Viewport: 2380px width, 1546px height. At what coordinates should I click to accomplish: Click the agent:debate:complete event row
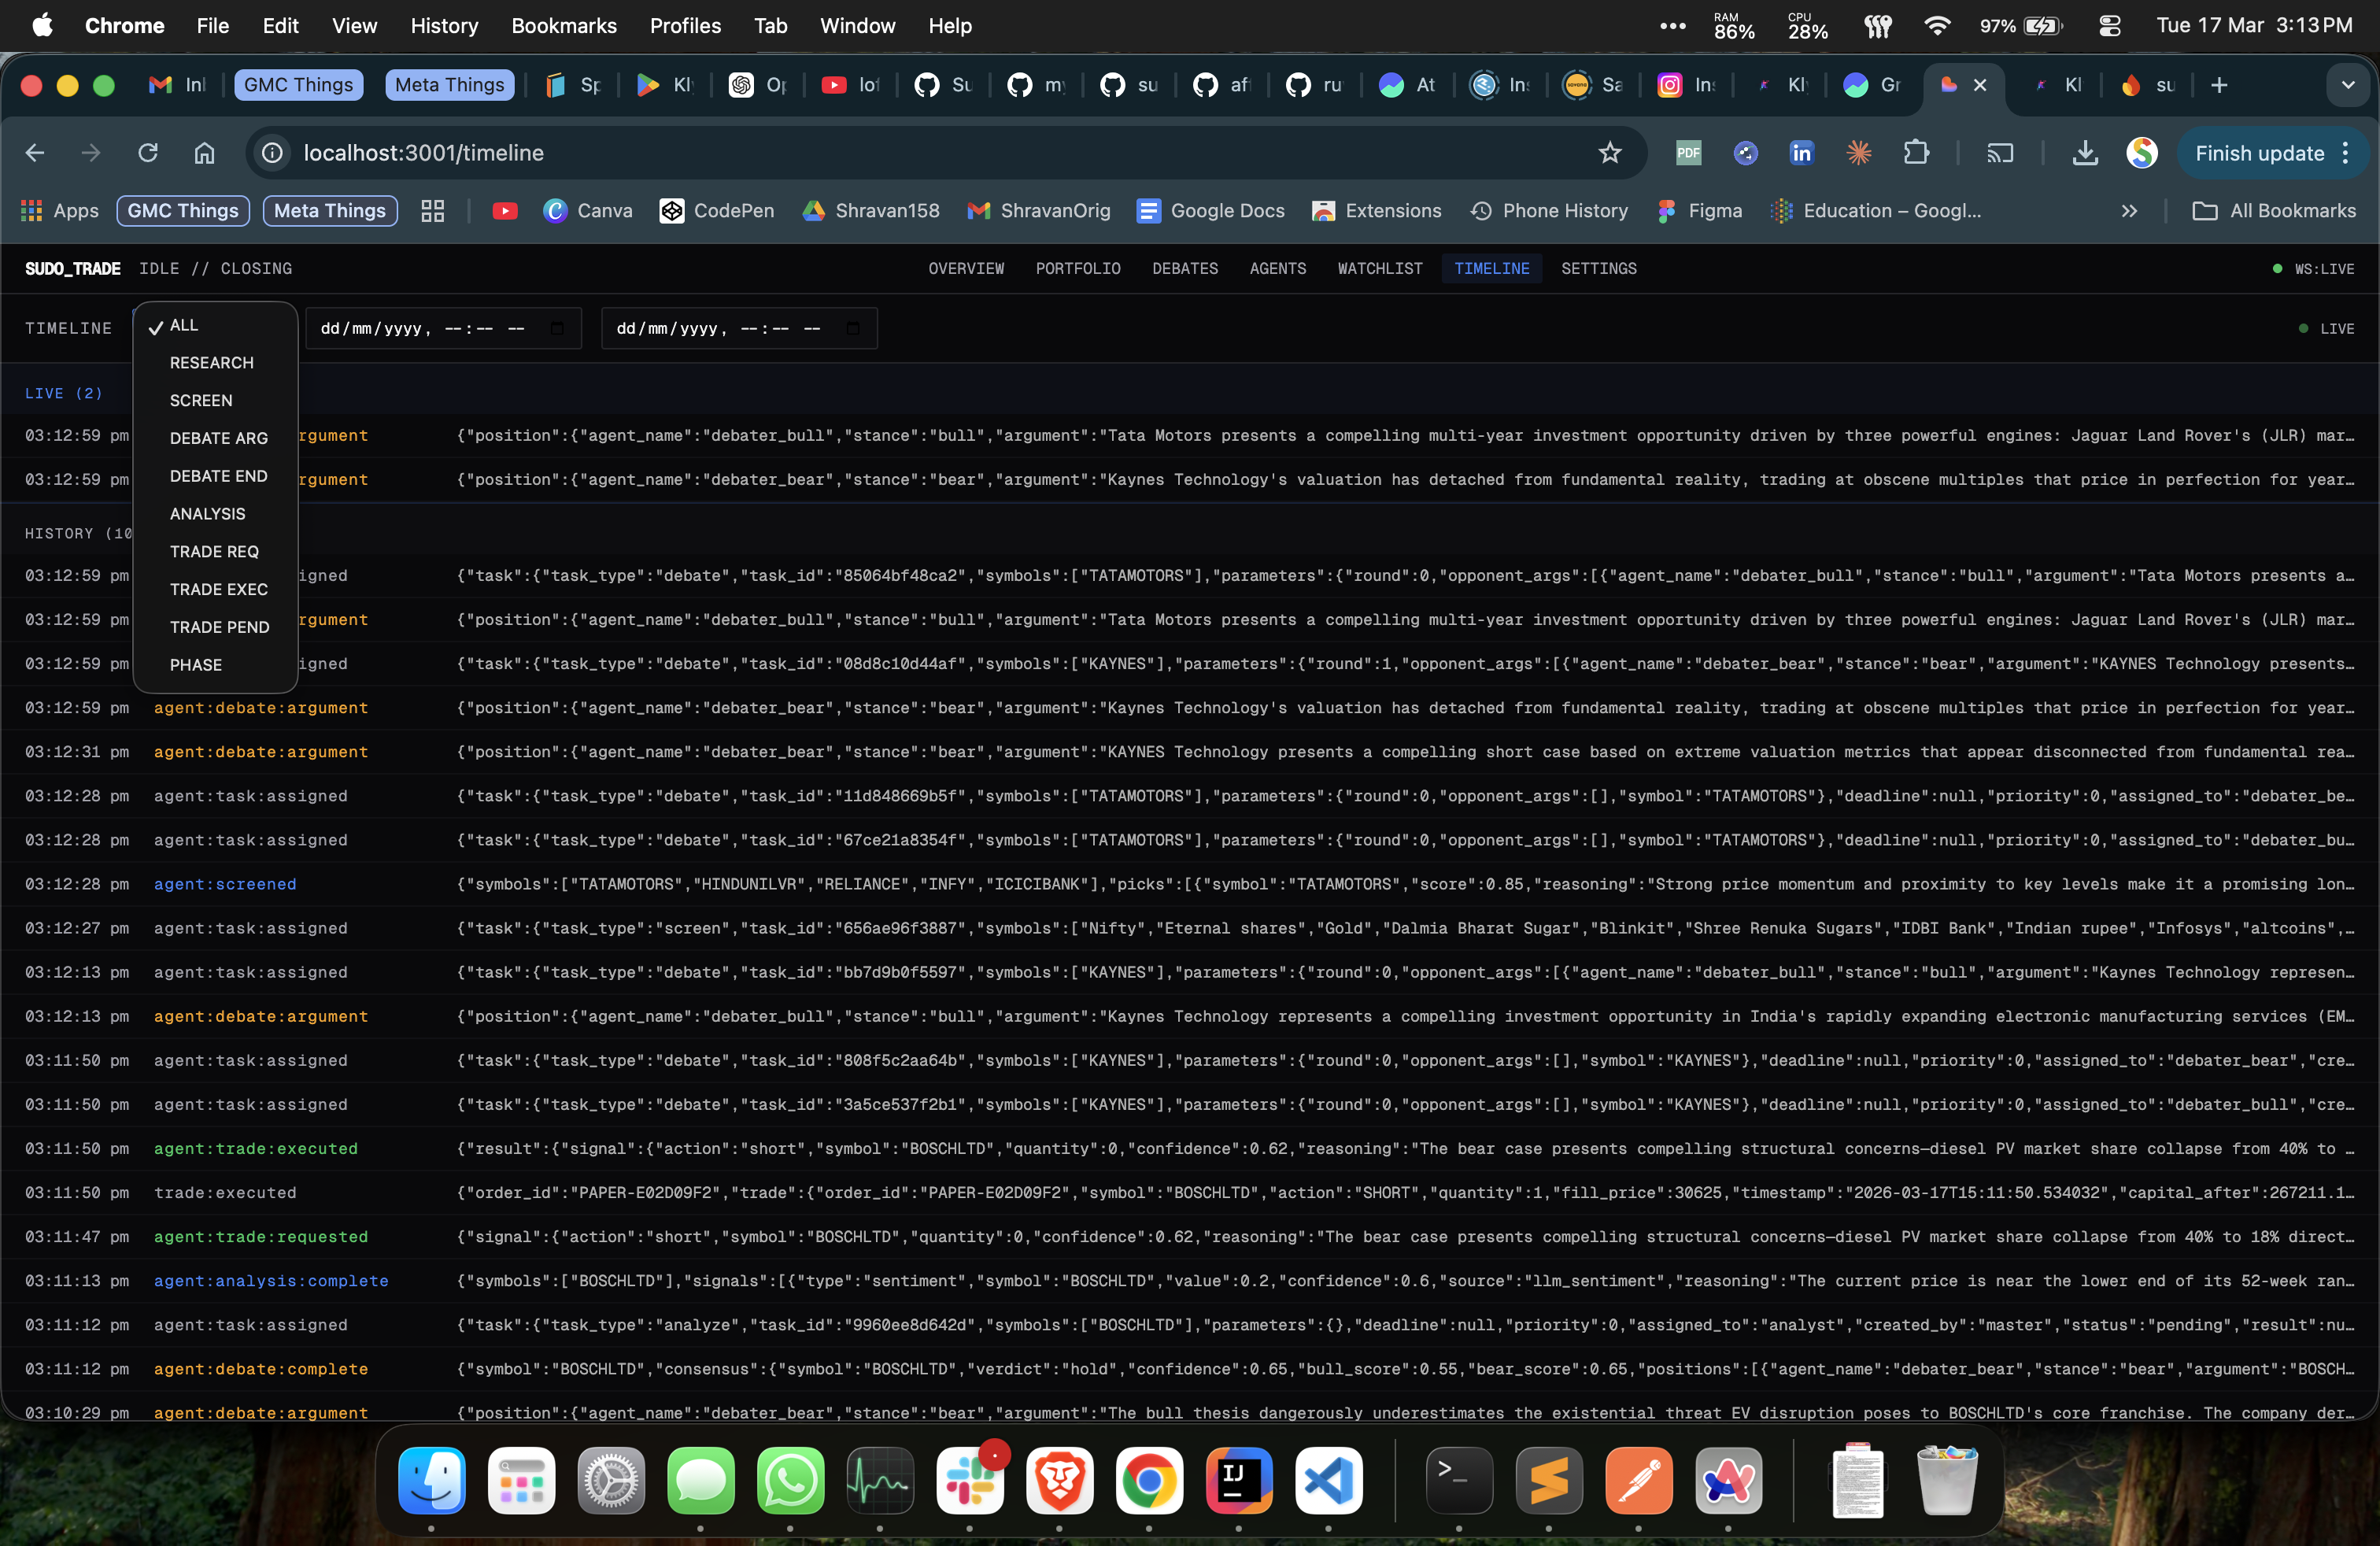point(1190,1369)
